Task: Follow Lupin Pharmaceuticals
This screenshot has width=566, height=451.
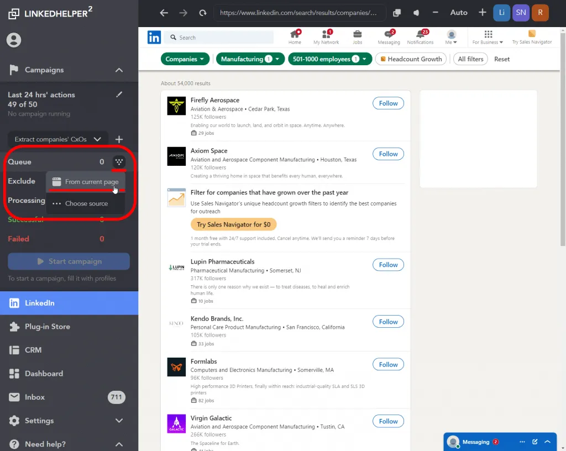Action: [x=388, y=265]
